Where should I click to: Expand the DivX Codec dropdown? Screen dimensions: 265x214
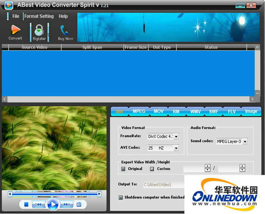176,137
